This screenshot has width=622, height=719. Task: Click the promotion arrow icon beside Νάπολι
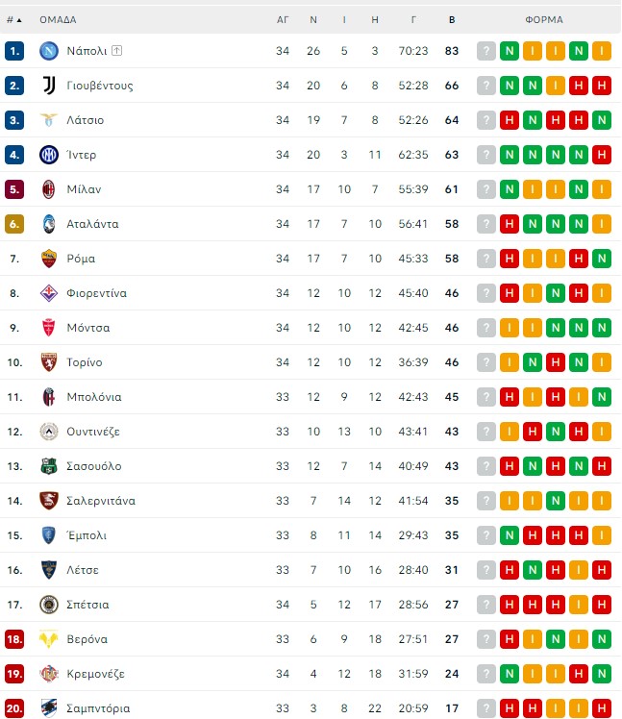pos(117,50)
